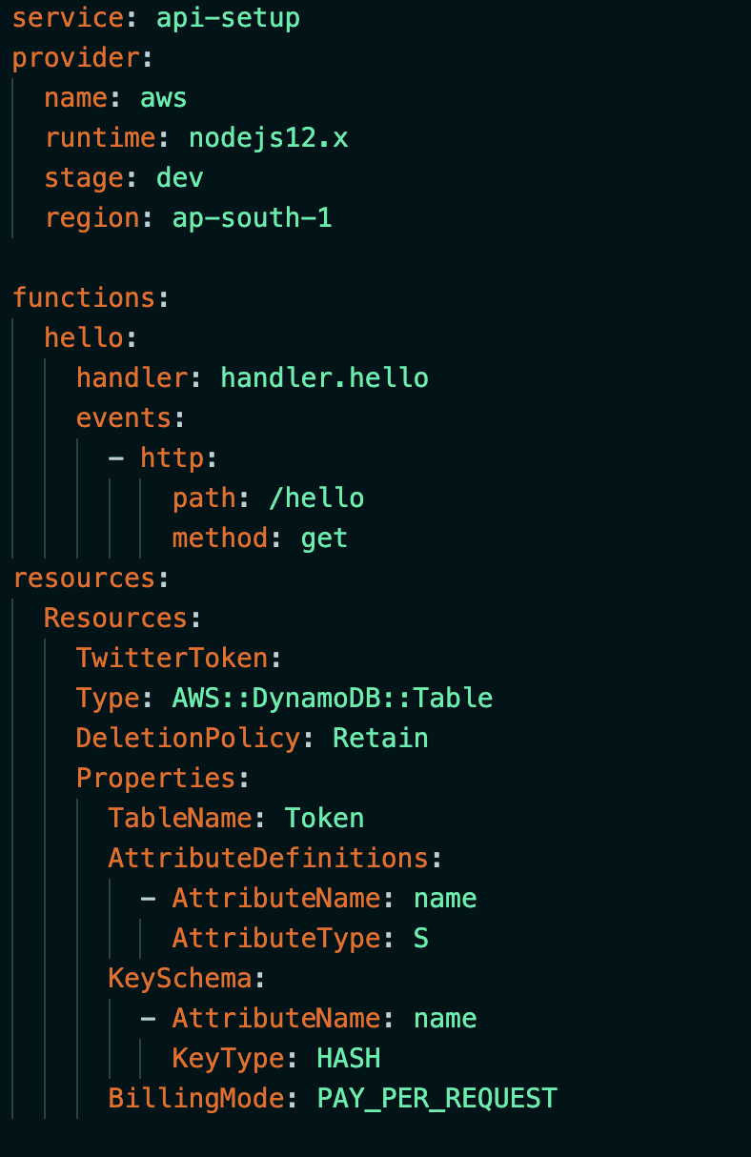This screenshot has width=751, height=1157.
Task: Click the '/hello' path value
Action: click(316, 498)
